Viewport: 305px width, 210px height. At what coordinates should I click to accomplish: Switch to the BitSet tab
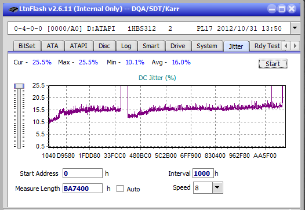[27, 46]
